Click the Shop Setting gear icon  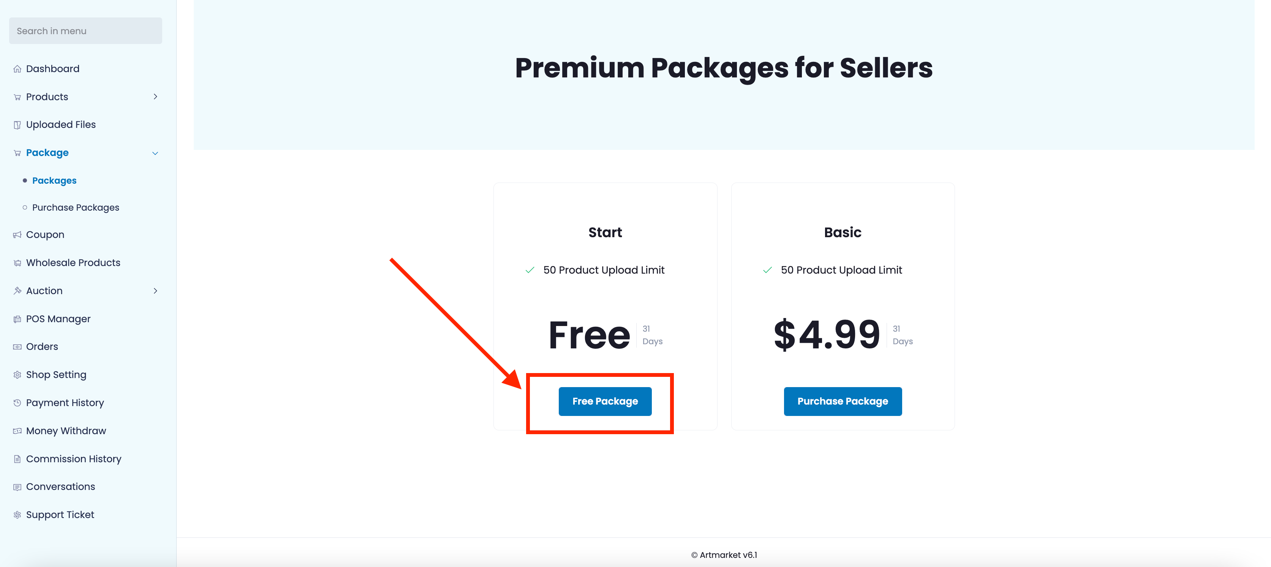pyautogui.click(x=17, y=375)
